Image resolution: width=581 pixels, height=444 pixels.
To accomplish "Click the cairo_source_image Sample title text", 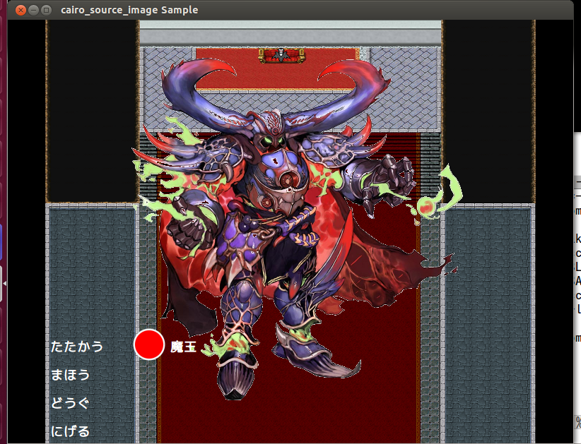I will (129, 10).
